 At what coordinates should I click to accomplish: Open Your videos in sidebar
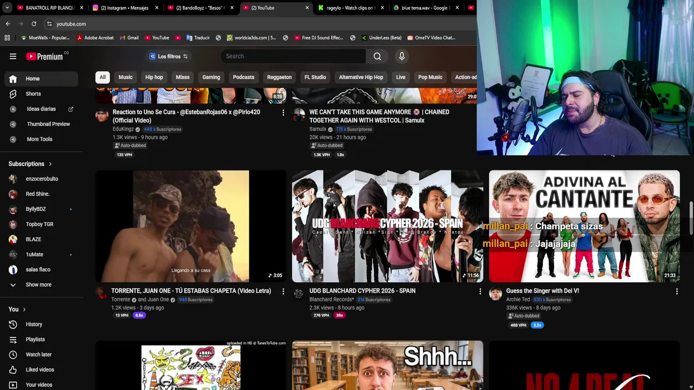click(x=41, y=385)
